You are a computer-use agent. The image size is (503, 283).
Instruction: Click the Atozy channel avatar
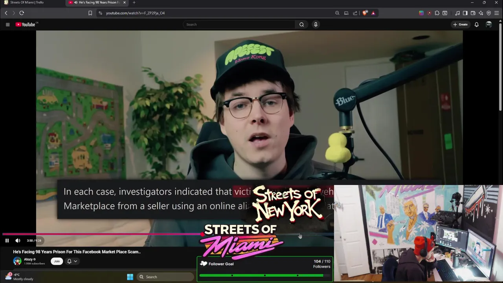pos(17,261)
